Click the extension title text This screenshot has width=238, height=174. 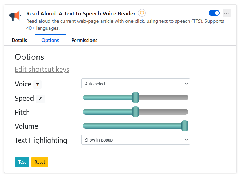click(81, 14)
